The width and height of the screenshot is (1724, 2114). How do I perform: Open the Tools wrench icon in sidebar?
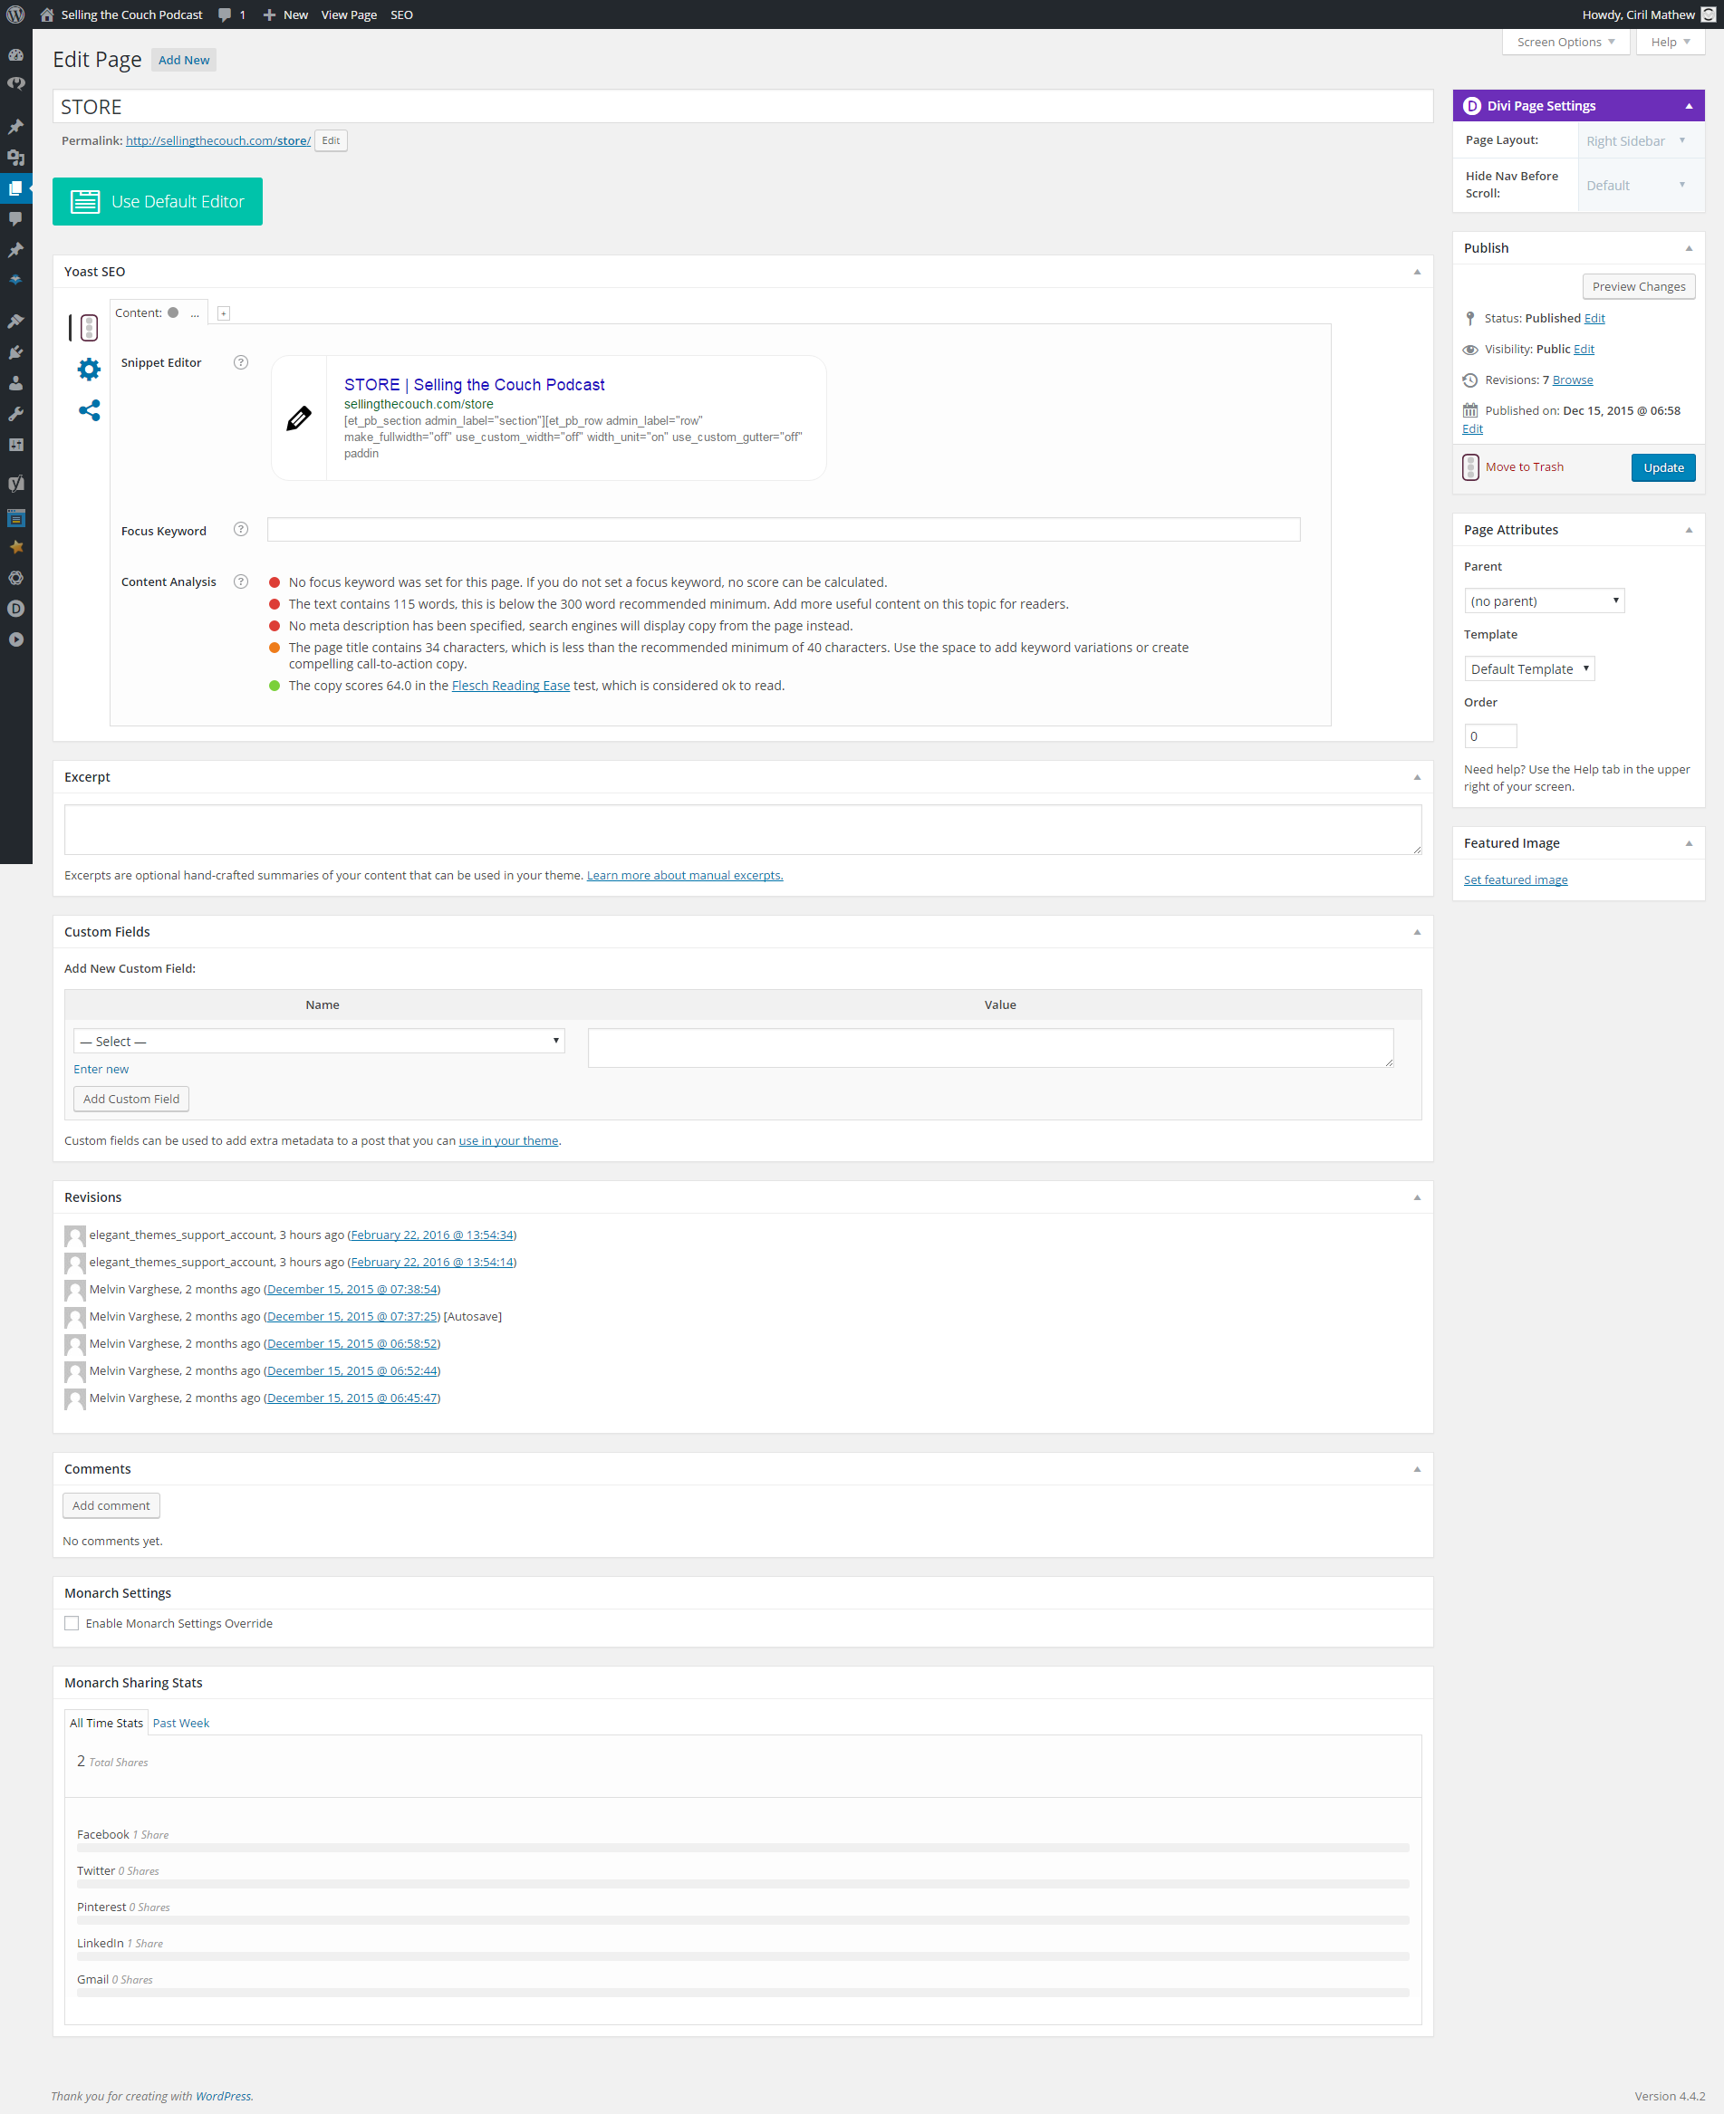[x=16, y=413]
